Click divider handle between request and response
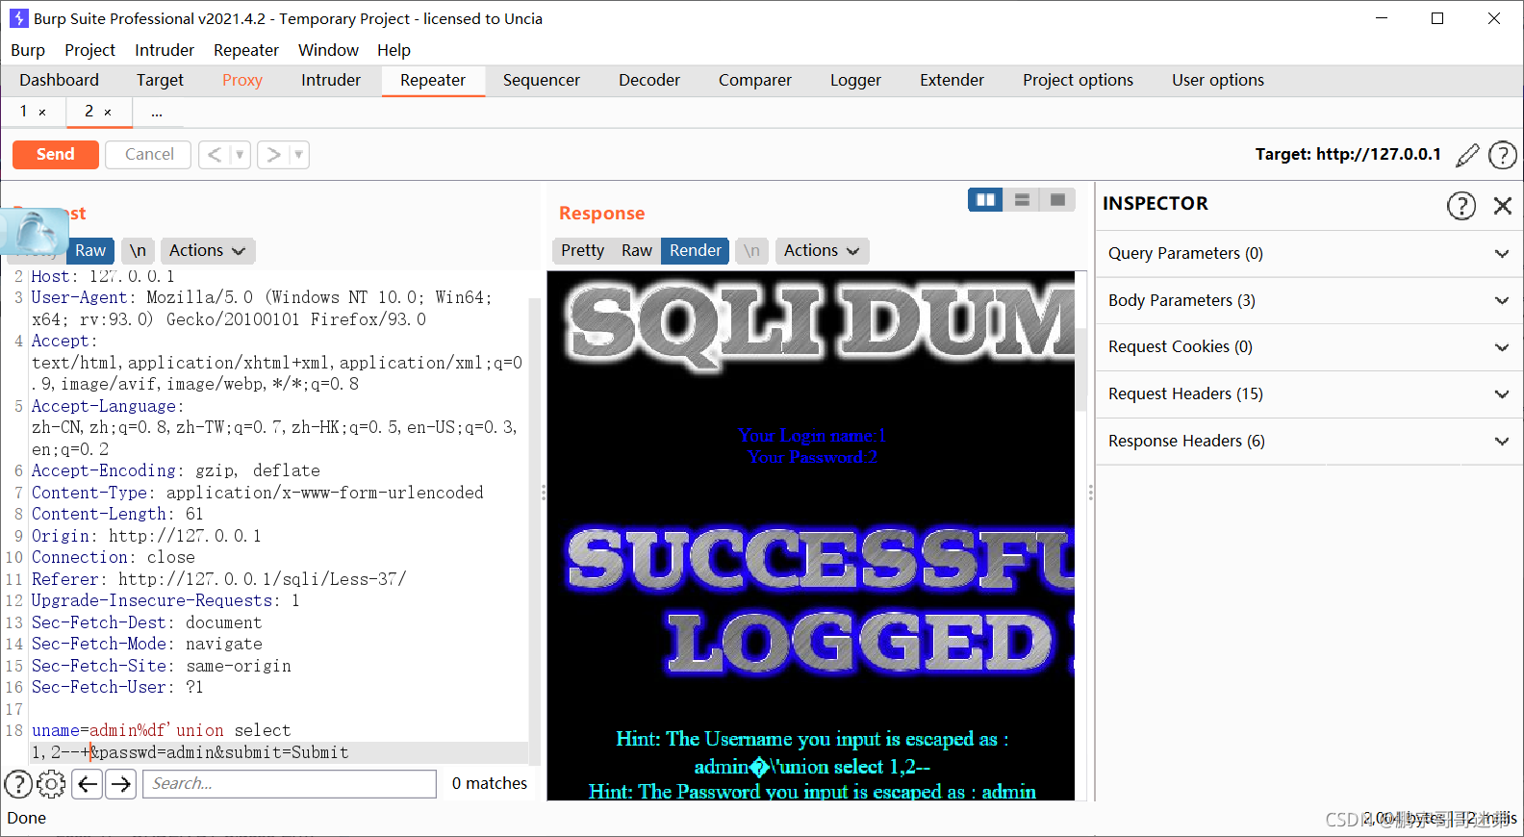This screenshot has width=1524, height=837. coord(544,493)
